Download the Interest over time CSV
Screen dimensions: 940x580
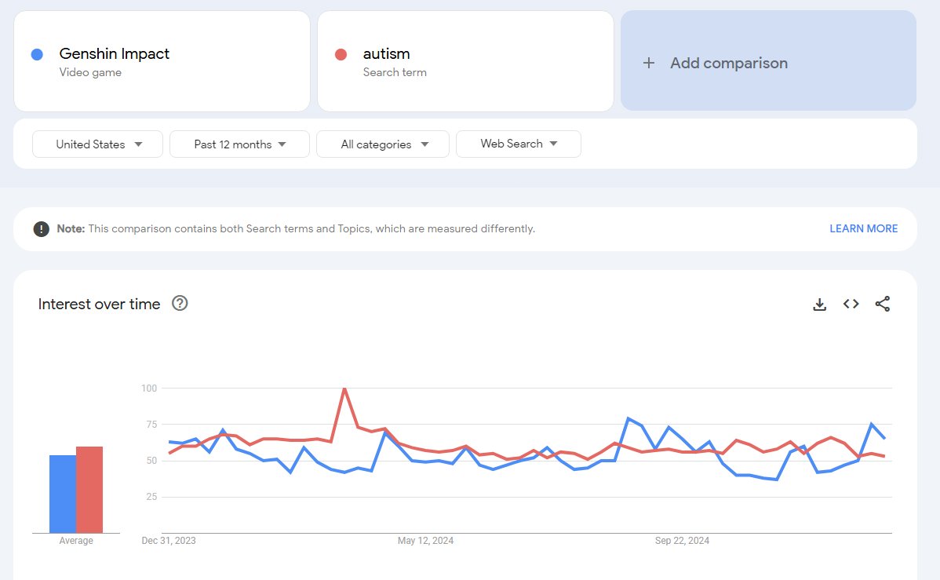tap(819, 304)
